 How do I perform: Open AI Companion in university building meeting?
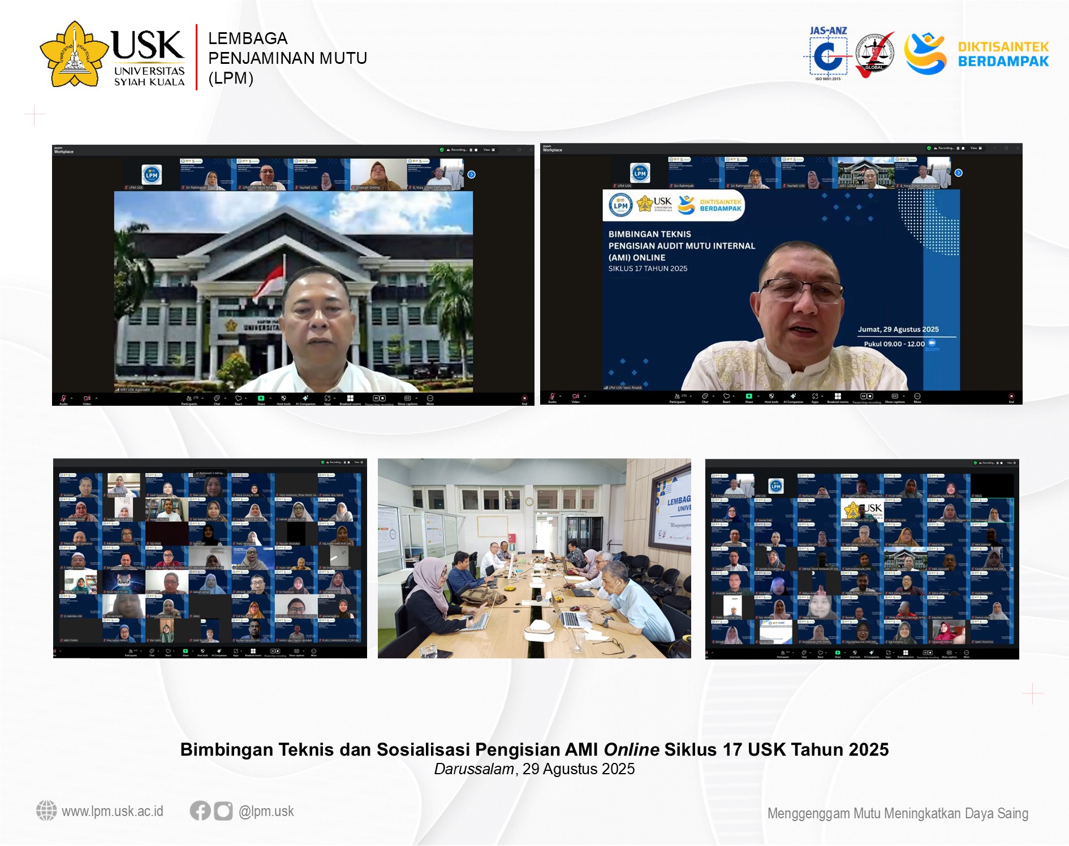coord(305,398)
